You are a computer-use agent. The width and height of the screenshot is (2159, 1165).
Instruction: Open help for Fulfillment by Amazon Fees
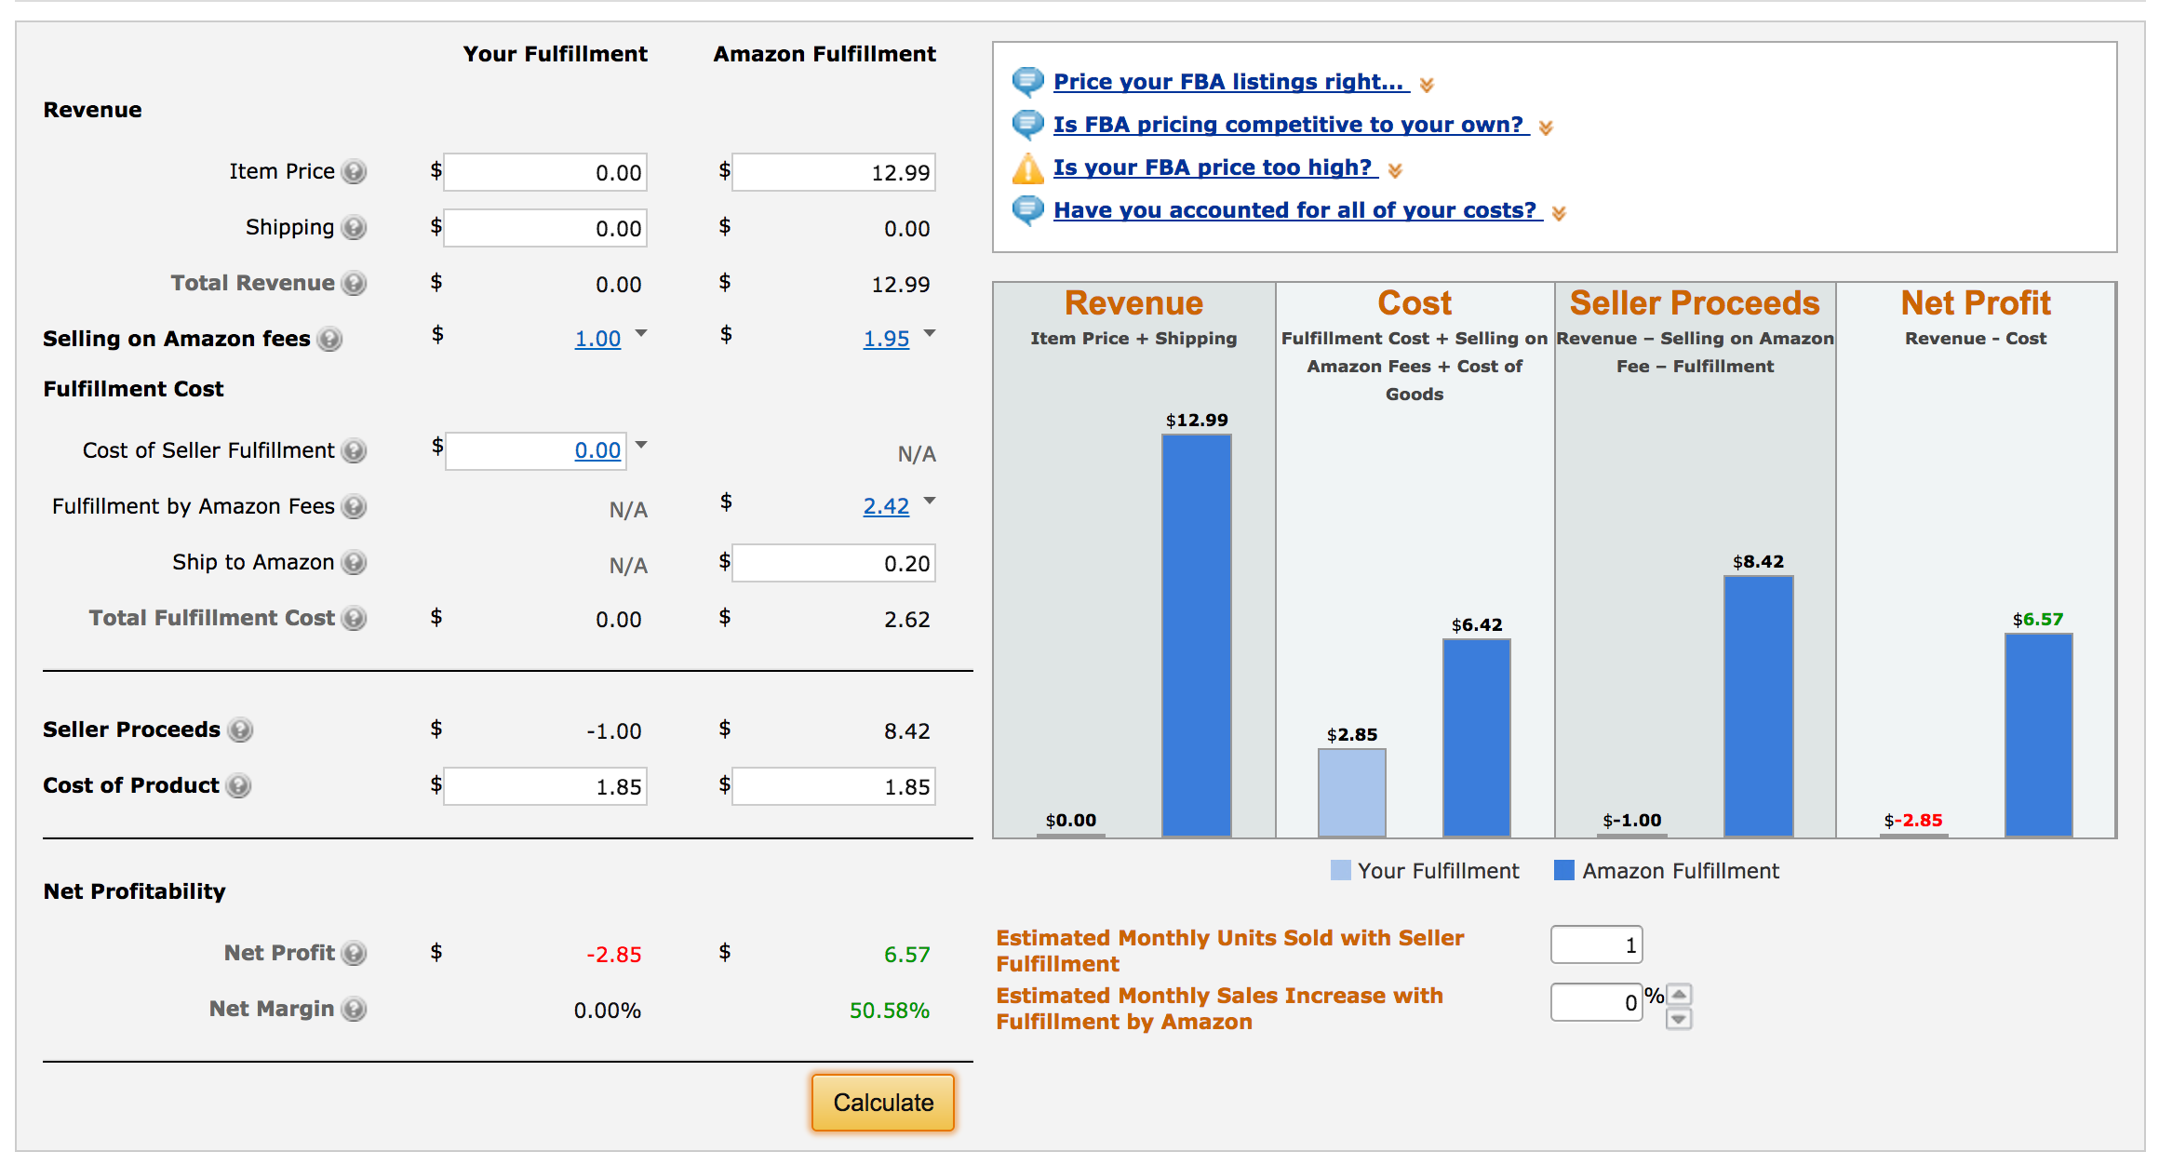click(354, 507)
